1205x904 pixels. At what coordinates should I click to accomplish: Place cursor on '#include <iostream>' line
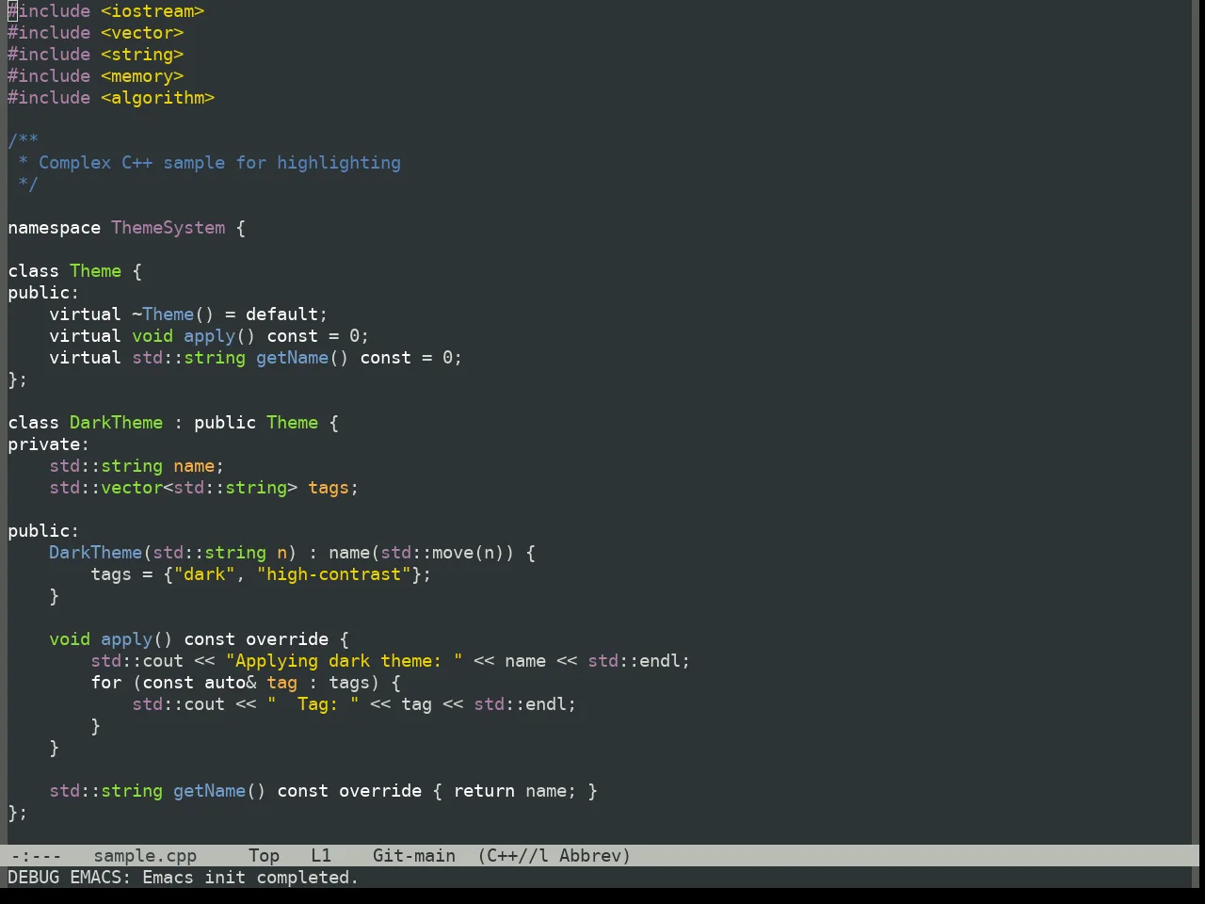[106, 11]
